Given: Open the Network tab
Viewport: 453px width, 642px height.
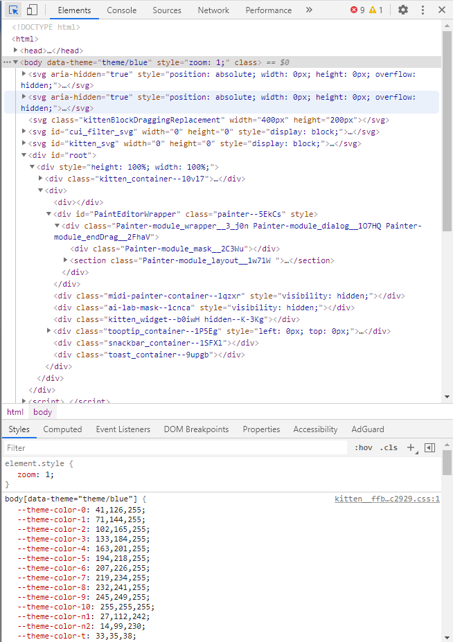Looking at the screenshot, I should click(213, 10).
